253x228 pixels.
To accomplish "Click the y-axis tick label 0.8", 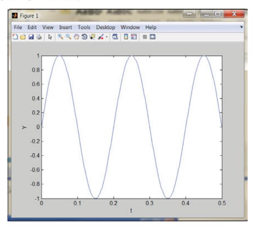I will (x=36, y=70).
